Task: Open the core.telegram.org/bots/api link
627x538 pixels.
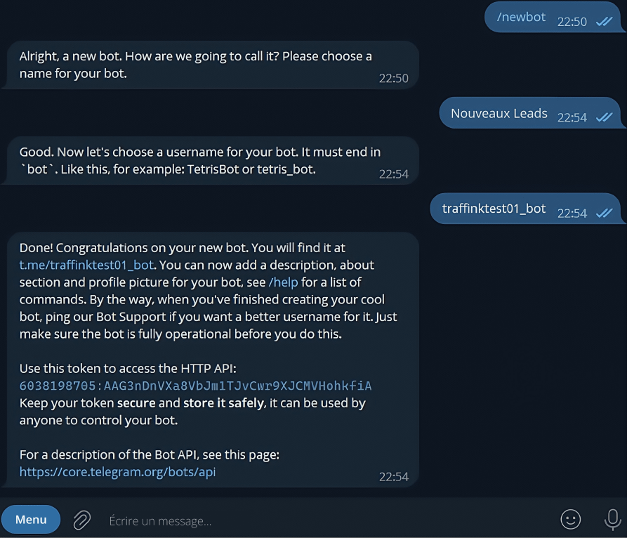Action: (x=117, y=472)
